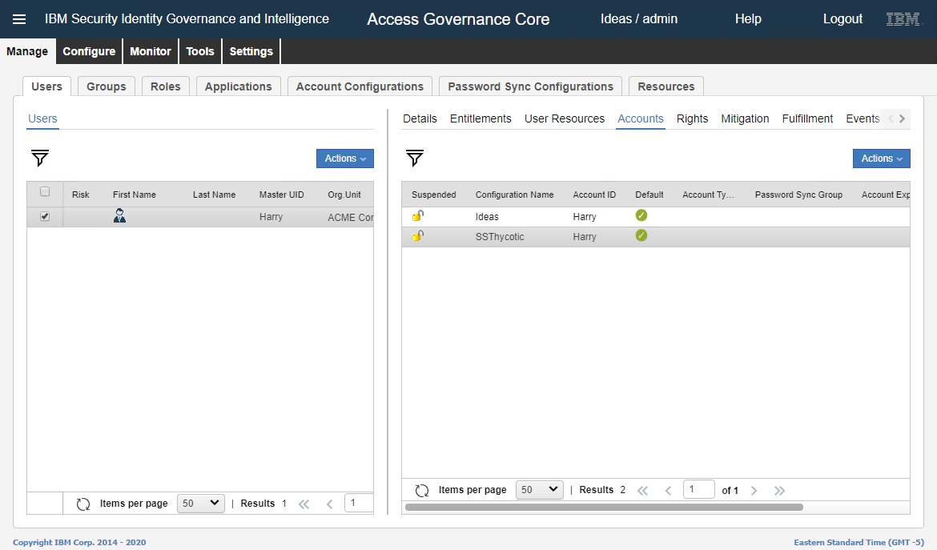Click the Users page number field
Image resolution: width=937 pixels, height=550 pixels.
[x=359, y=503]
